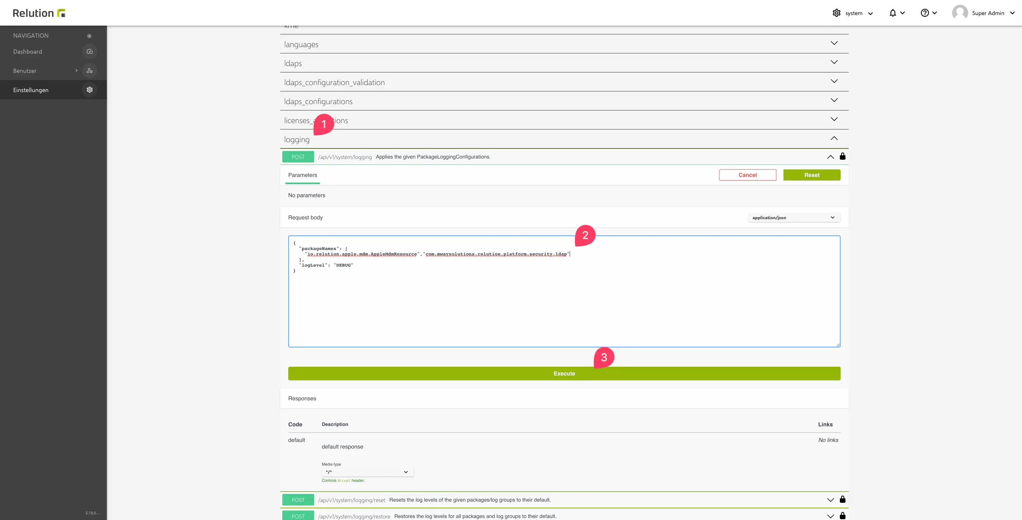This screenshot has height=520, width=1022.
Task: Click inside the request body JSON textarea
Action: [x=564, y=304]
